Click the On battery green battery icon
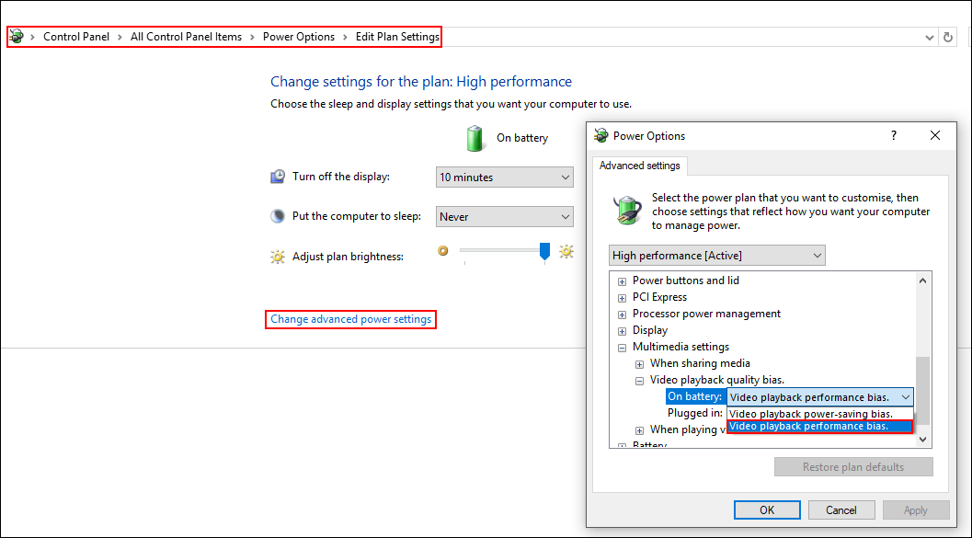972x538 pixels. 475,138
